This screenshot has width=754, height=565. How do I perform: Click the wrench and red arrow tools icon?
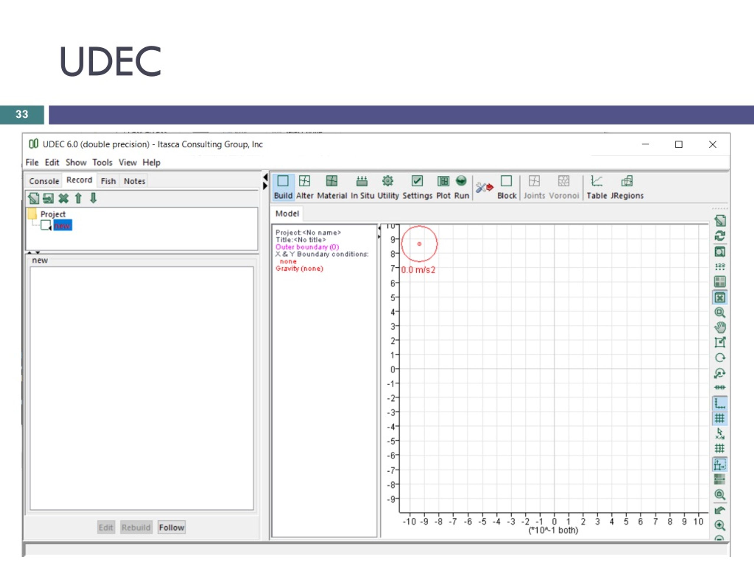point(485,187)
